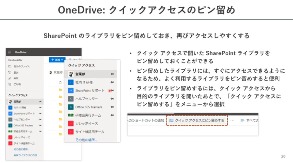
Task: Open サイト検証用チーム in the popup
Action: [x=90, y=132]
